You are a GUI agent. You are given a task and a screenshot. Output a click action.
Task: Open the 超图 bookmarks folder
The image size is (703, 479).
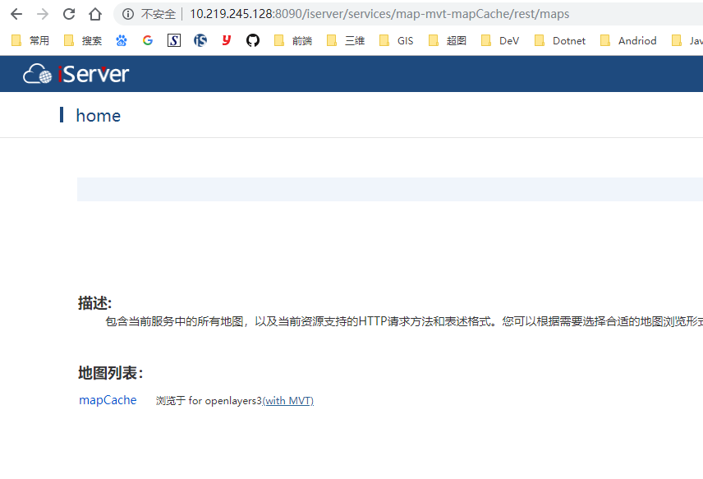448,41
